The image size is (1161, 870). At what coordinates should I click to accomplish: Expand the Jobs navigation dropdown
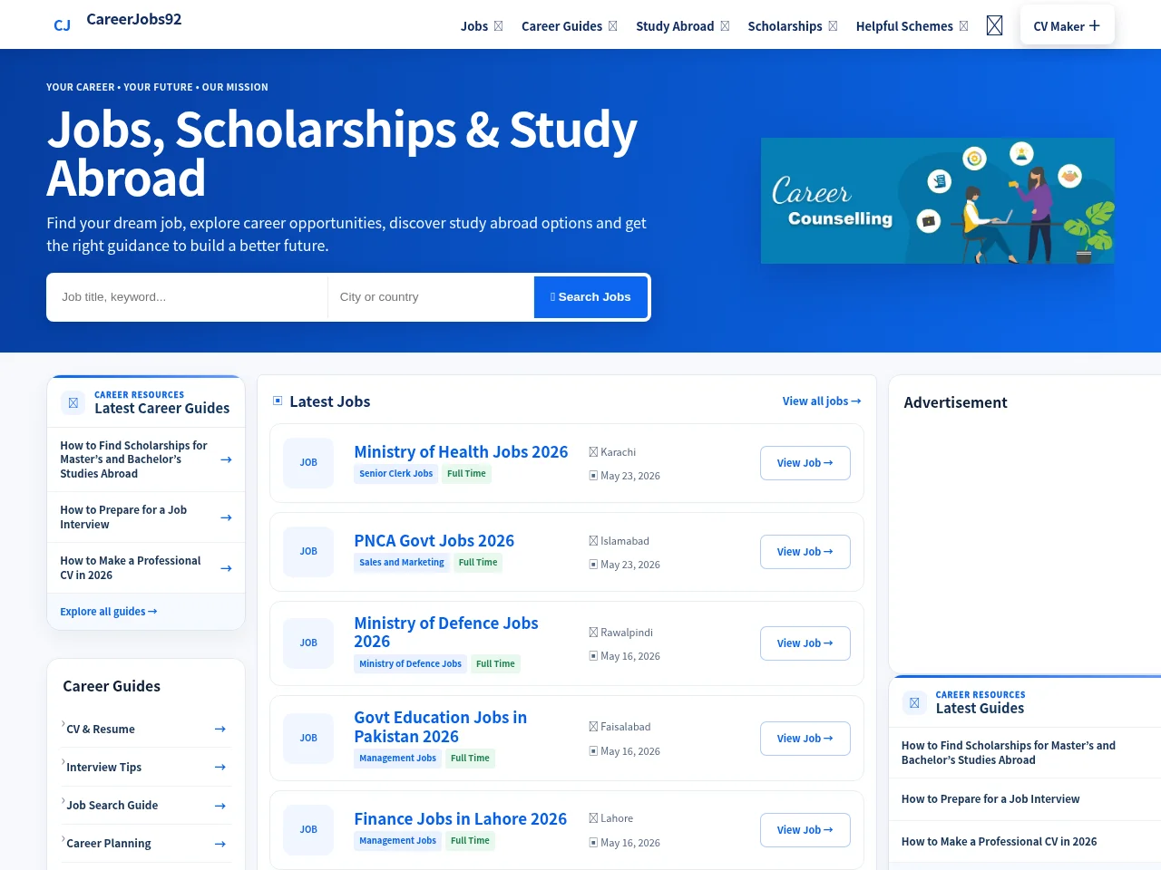[x=482, y=26]
